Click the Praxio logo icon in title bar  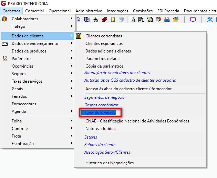point(3,3)
